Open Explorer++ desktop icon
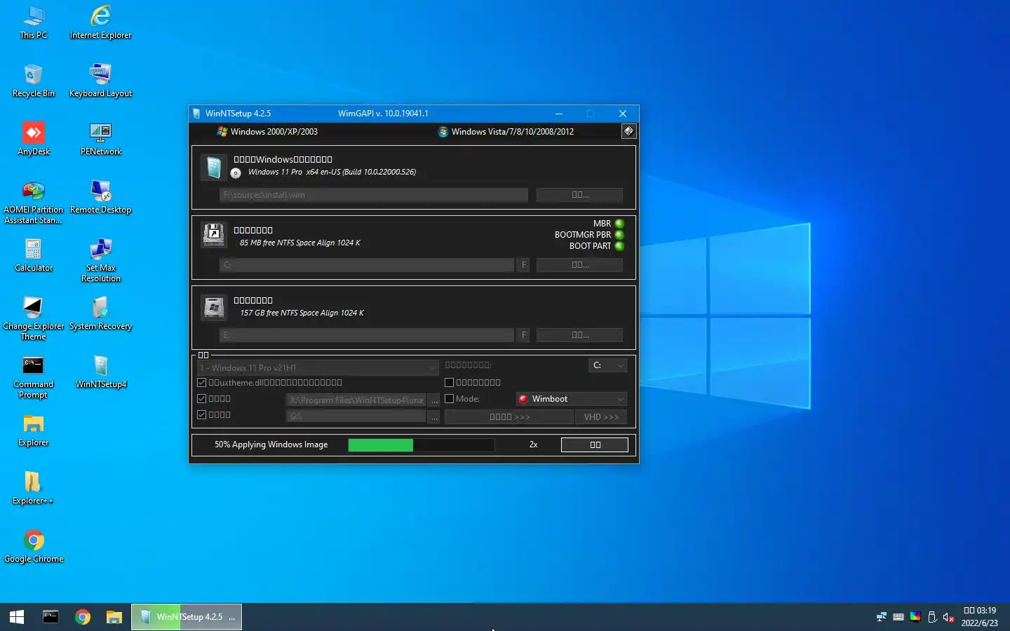This screenshot has height=631, width=1010. coord(33,489)
